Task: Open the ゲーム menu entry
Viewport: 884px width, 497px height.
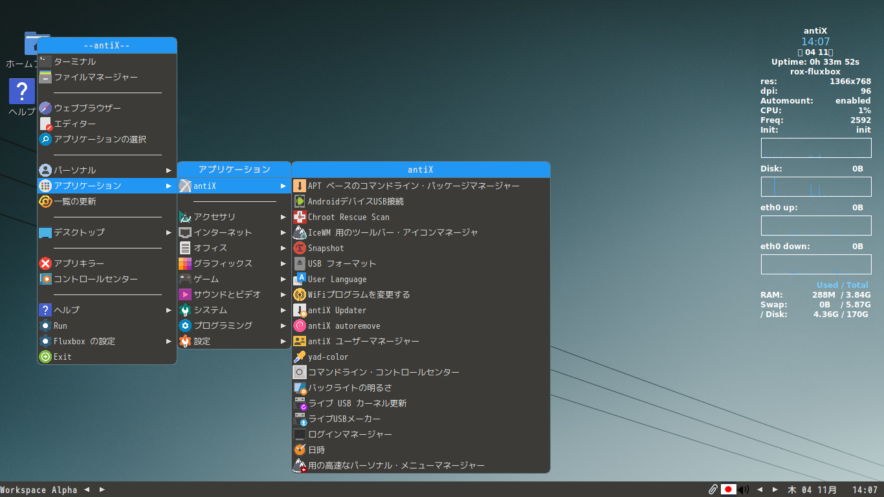Action: tap(234, 279)
